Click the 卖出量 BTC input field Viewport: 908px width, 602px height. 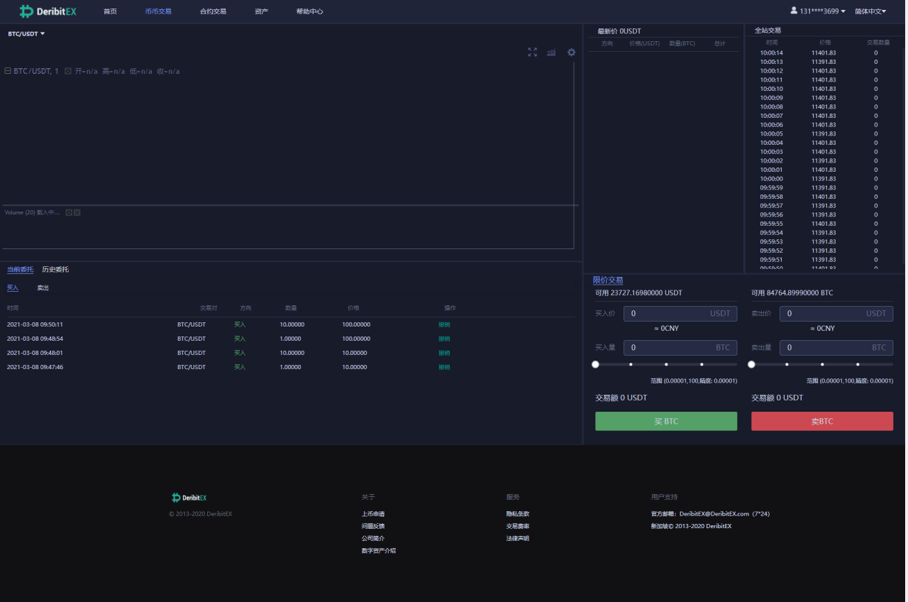(x=836, y=347)
